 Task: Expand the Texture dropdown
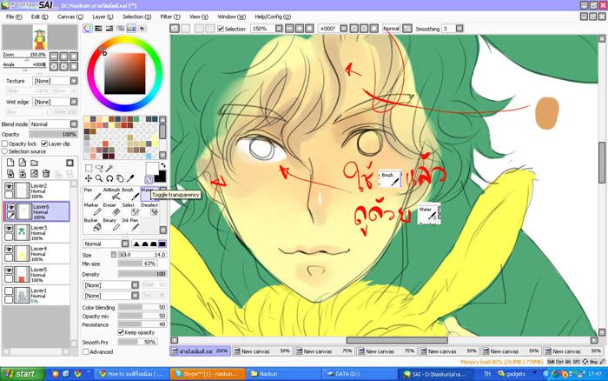[55, 80]
